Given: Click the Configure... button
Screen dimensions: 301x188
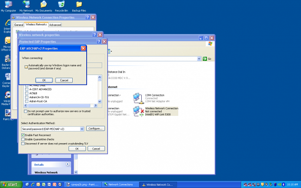Looking at the screenshot, I should (95, 128).
